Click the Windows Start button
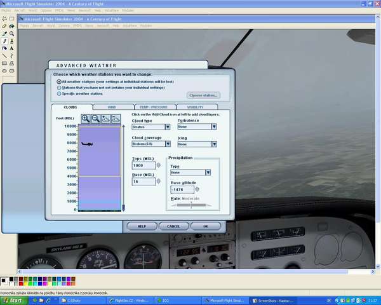The image size is (381, 305). (13, 301)
